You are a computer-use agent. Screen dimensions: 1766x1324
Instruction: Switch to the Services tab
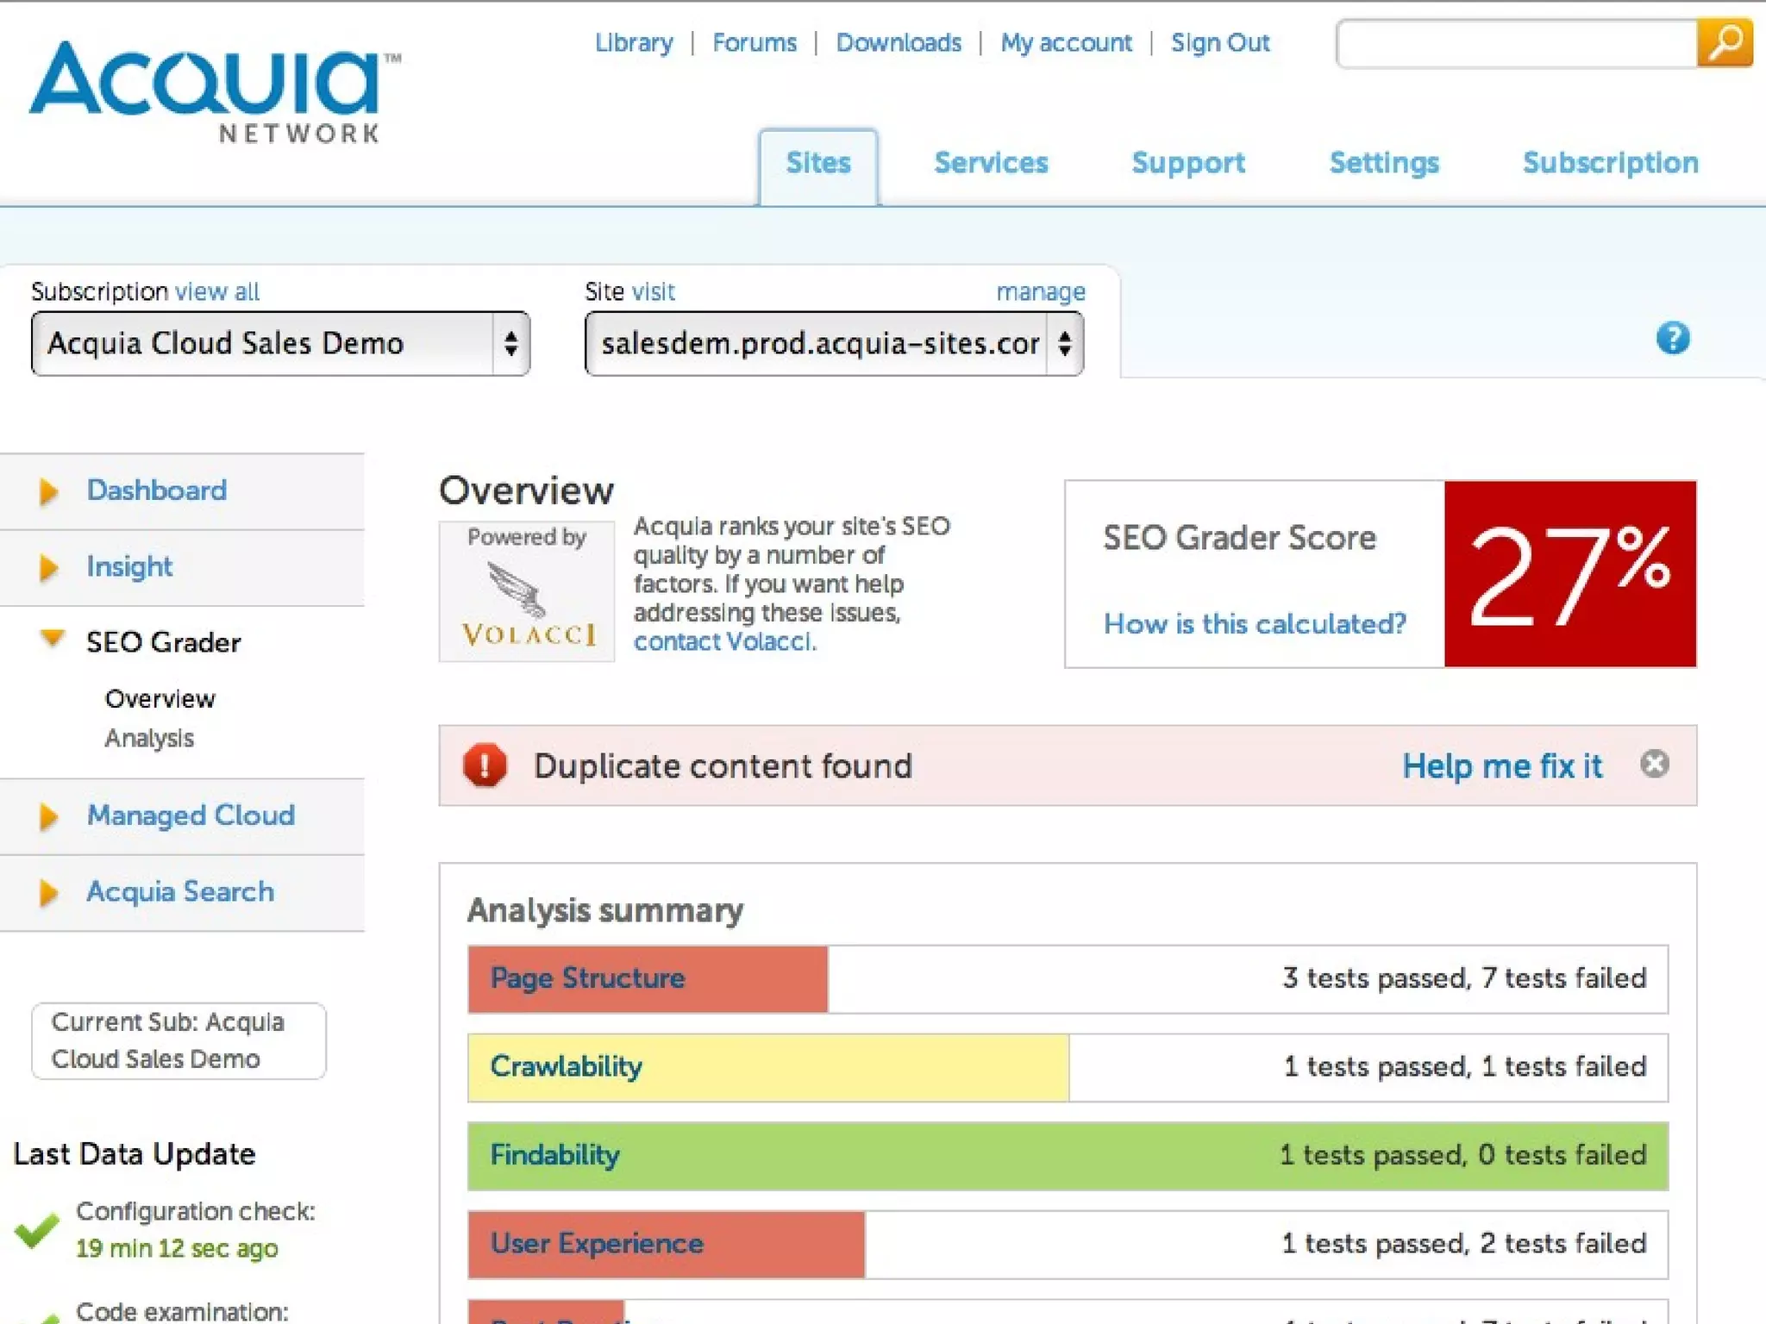[x=991, y=163]
